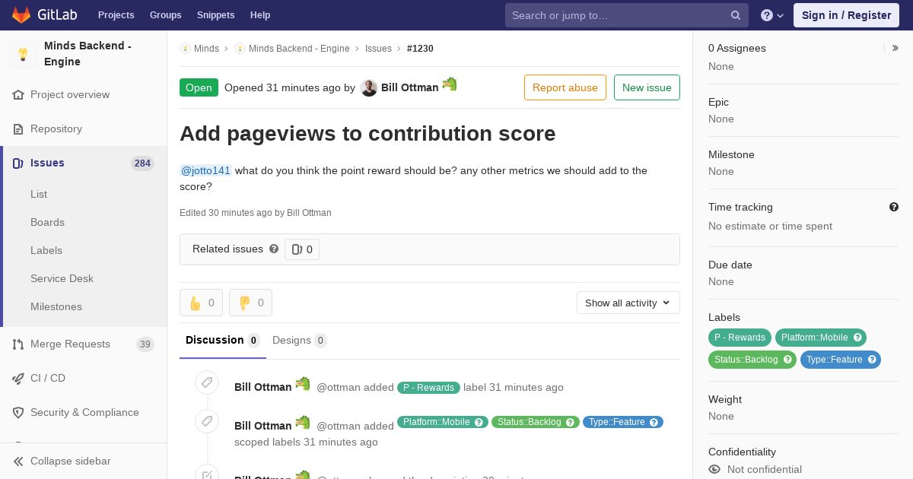Click the related issues count badge icon

(x=297, y=249)
